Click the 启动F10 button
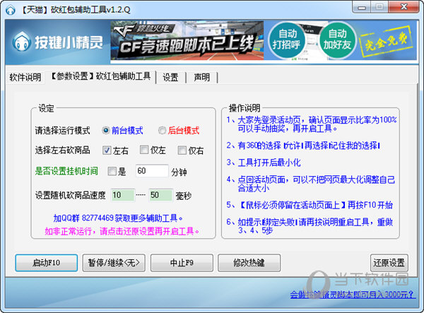Viewport: 424px width, 313px height. tap(46, 263)
